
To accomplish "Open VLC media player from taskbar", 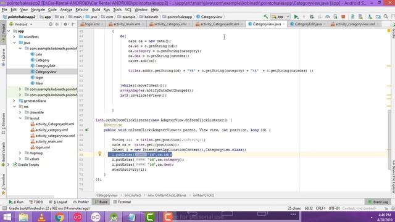I will [x=41, y=217].
